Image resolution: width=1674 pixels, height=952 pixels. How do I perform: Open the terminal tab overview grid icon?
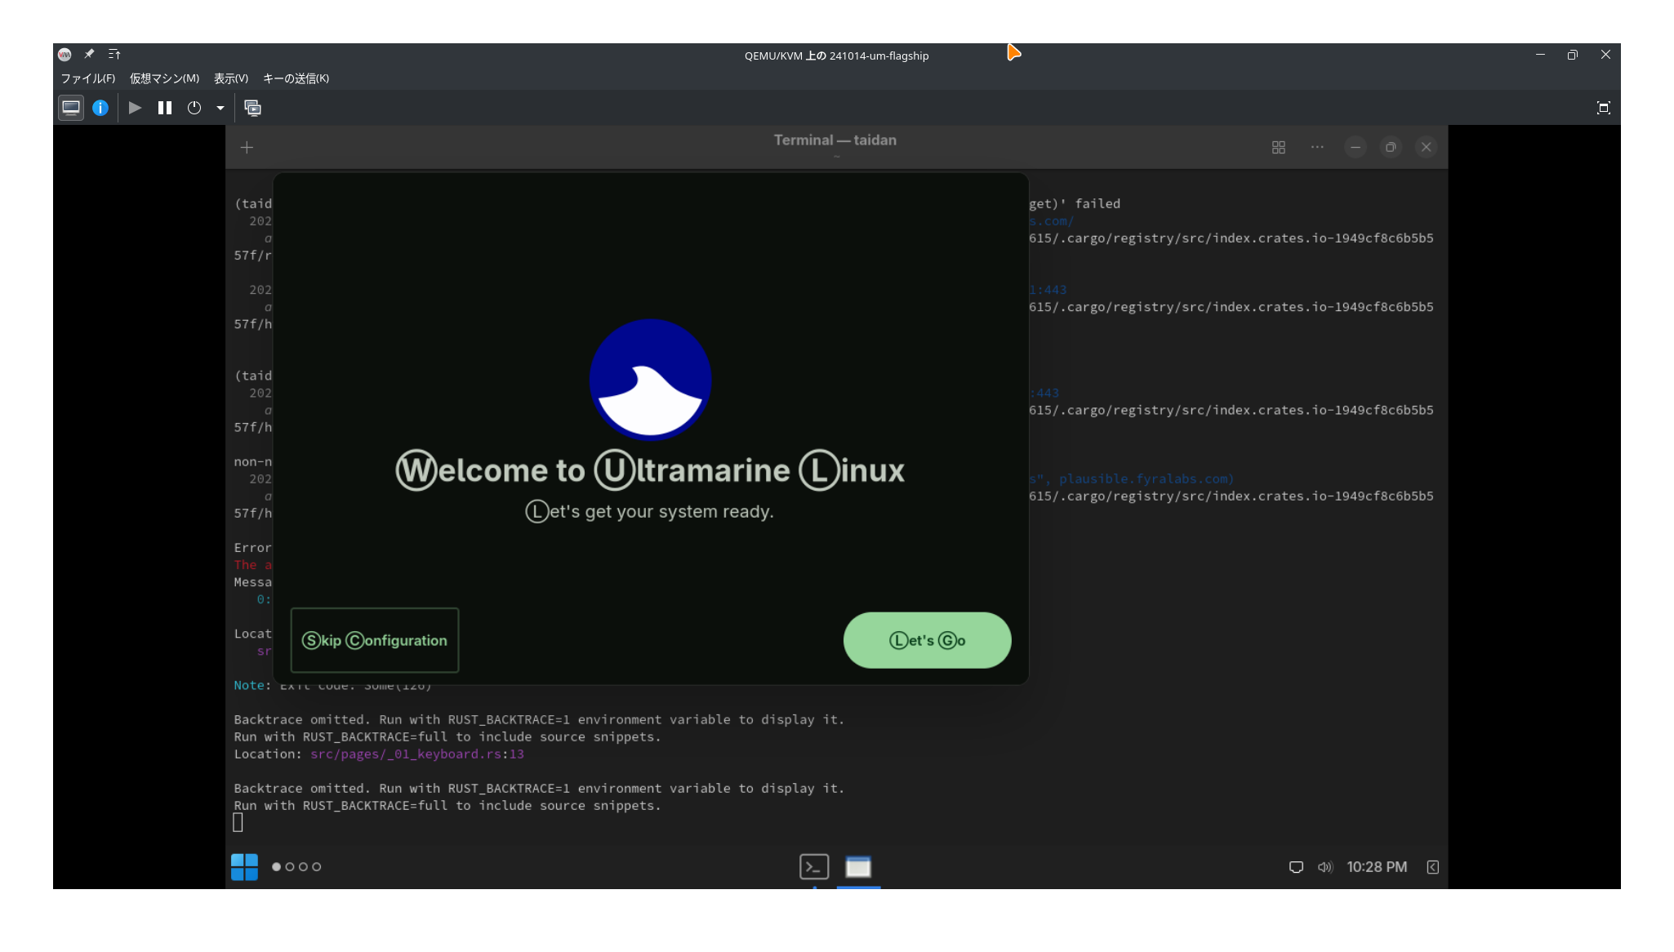point(1279,147)
